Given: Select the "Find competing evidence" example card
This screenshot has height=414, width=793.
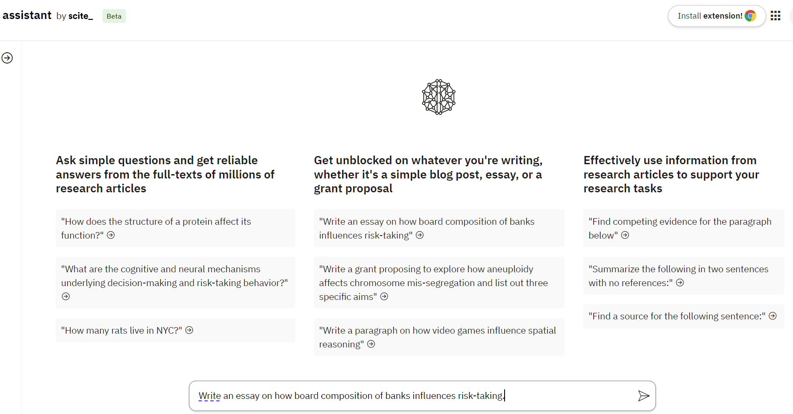Looking at the screenshot, I should (684, 228).
